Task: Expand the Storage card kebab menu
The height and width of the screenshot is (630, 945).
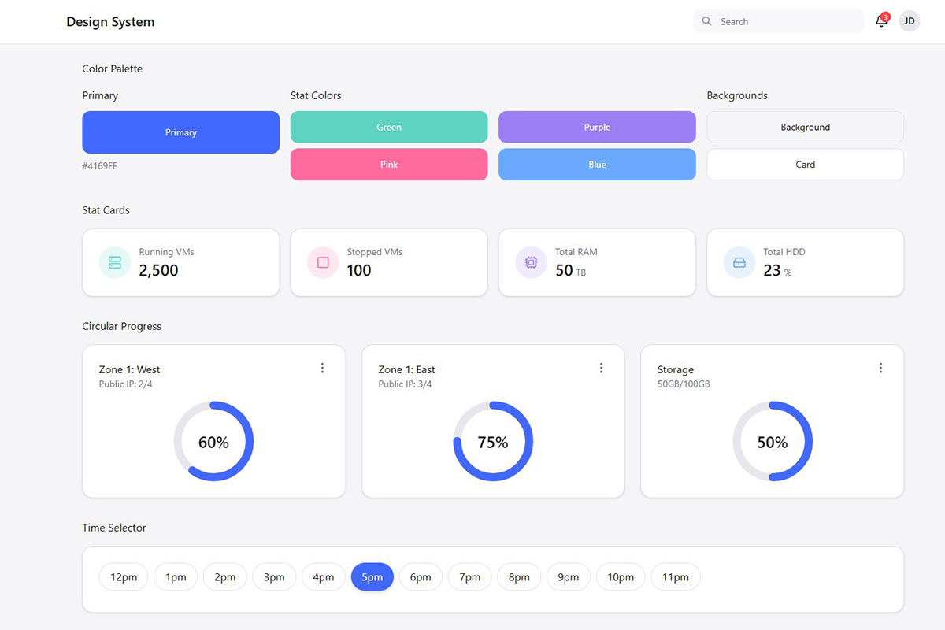Action: tap(880, 368)
